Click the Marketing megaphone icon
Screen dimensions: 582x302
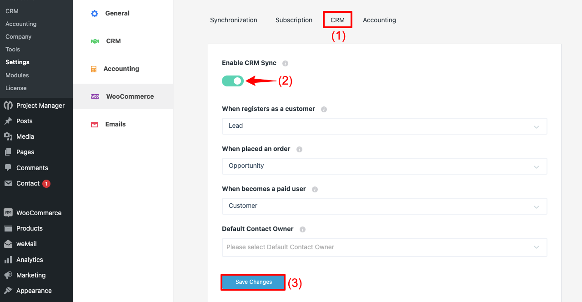coord(8,275)
